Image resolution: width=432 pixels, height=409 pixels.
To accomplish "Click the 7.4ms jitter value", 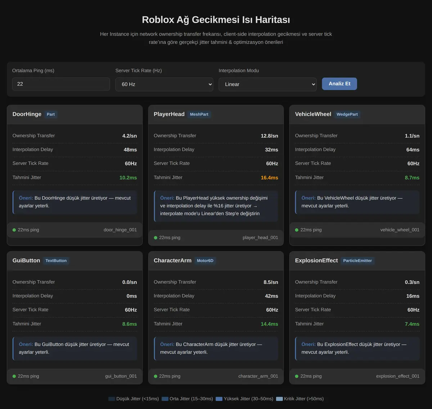I will point(412,324).
